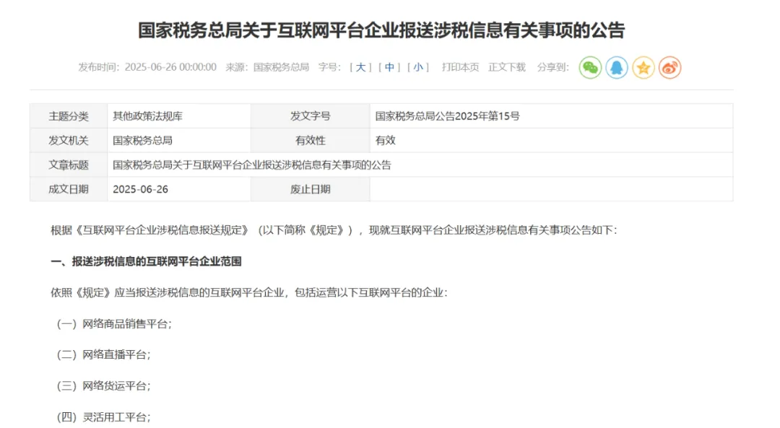Click the date cell 2025-06-26
780x428 pixels.
pyautogui.click(x=179, y=189)
